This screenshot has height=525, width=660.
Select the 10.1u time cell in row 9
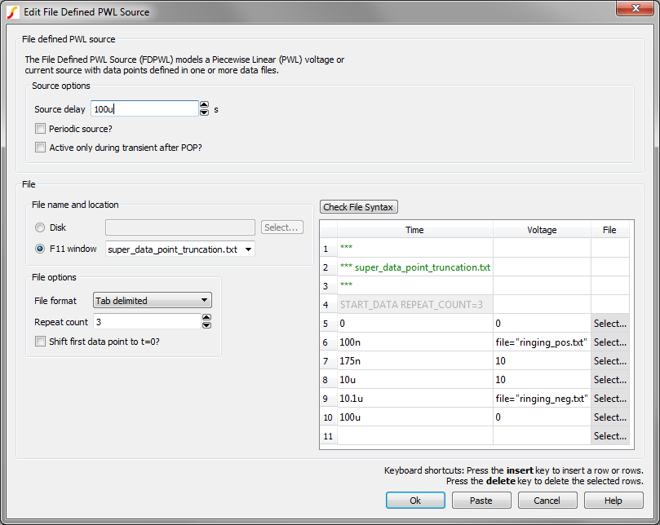pyautogui.click(x=414, y=399)
